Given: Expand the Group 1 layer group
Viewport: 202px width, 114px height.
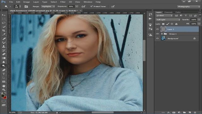Looking at the screenshot, I should (162, 34).
